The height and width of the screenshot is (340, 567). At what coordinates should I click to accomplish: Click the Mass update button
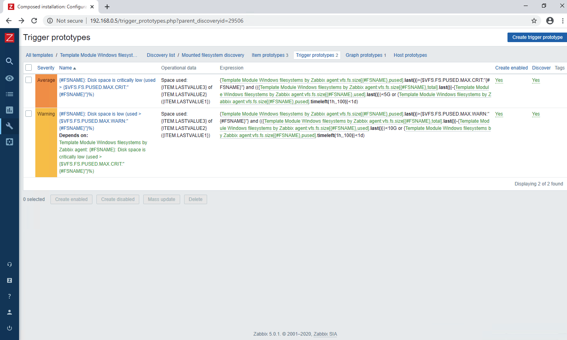tap(161, 199)
